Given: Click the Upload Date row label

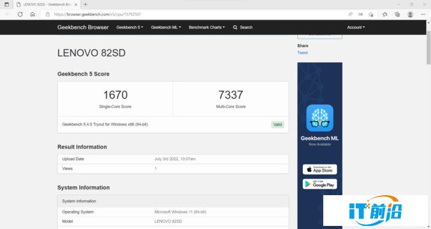Looking at the screenshot, I should point(73,159).
